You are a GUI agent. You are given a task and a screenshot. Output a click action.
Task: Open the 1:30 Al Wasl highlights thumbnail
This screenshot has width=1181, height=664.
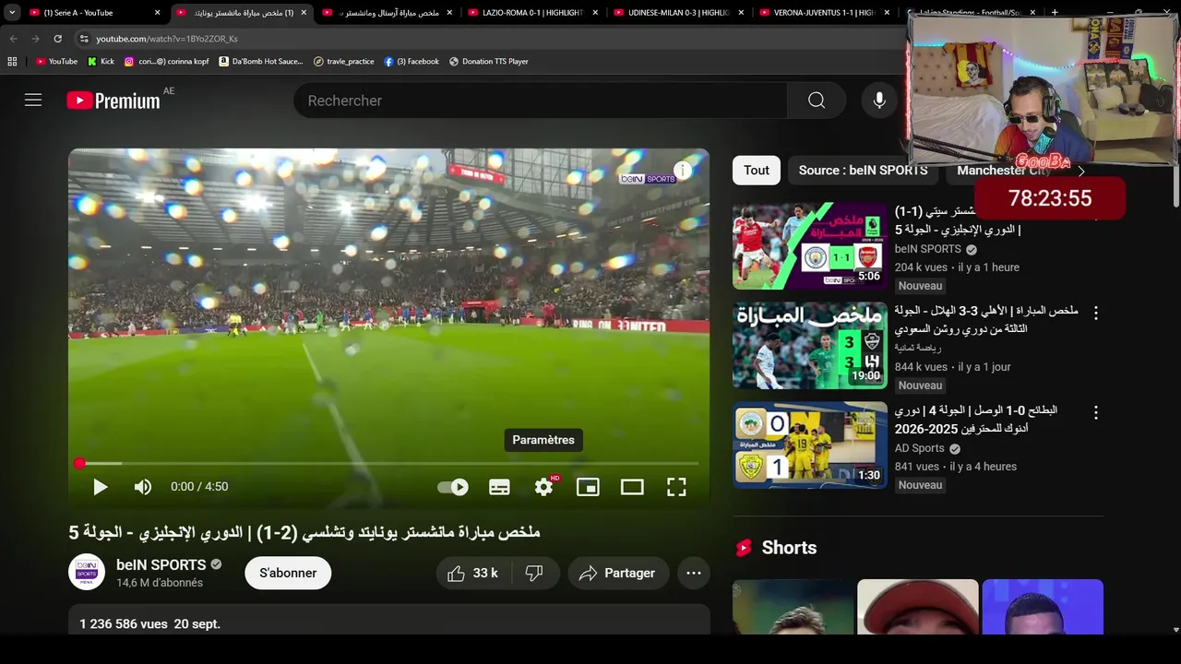810,445
